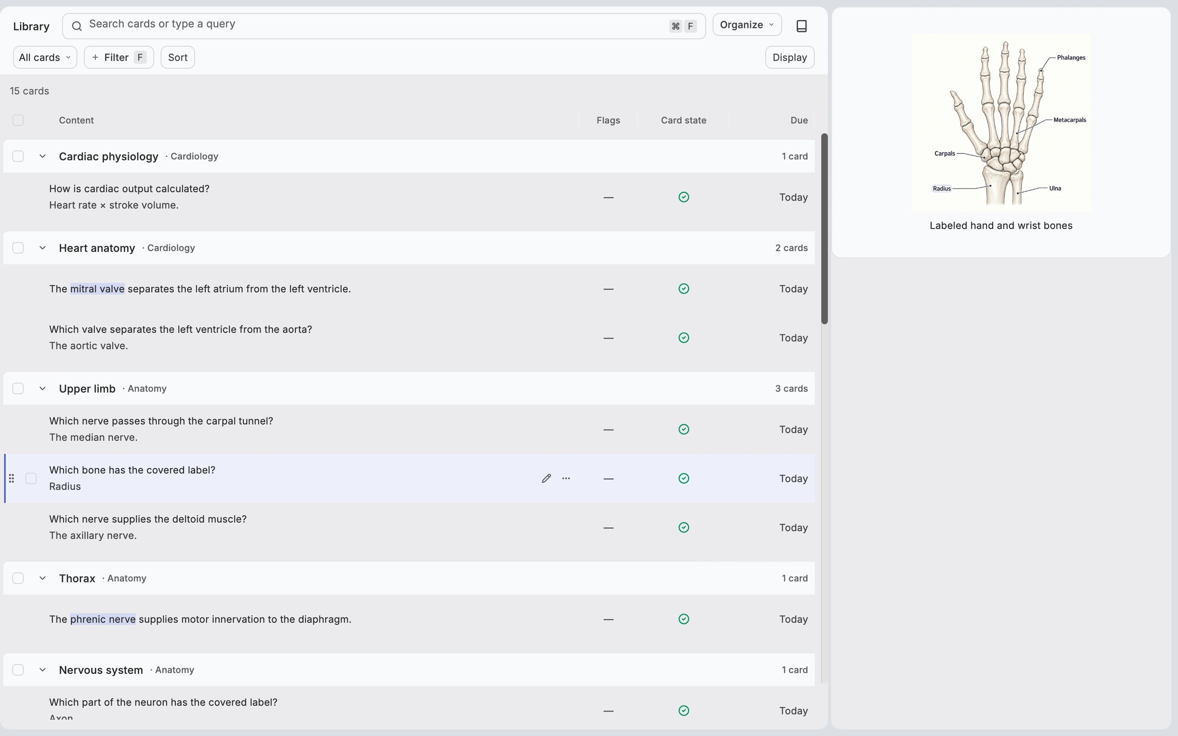The height and width of the screenshot is (736, 1178).
Task: Click the card list vertical scrollbar
Action: (824, 229)
